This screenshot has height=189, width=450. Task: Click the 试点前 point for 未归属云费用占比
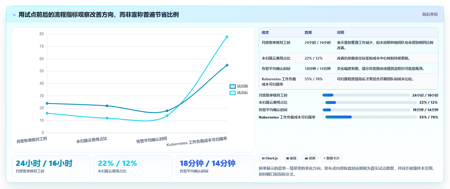coord(107,106)
